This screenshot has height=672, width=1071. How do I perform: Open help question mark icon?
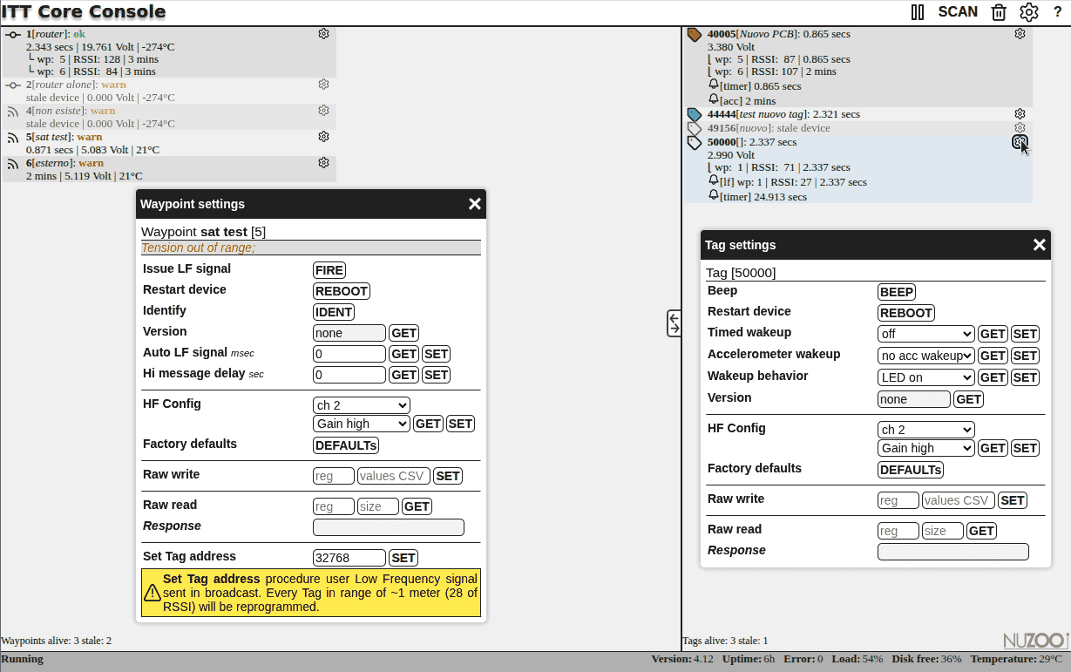(1058, 12)
